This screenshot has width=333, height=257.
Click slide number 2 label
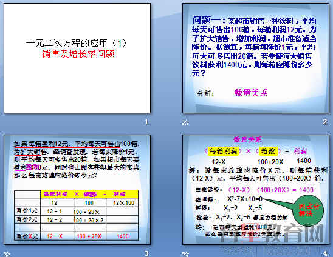[x=325, y=122]
